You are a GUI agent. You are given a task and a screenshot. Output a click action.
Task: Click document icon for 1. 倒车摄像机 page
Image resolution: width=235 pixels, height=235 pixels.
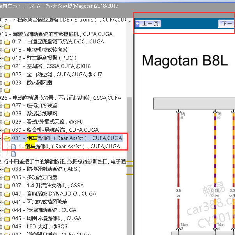[x=14, y=147]
